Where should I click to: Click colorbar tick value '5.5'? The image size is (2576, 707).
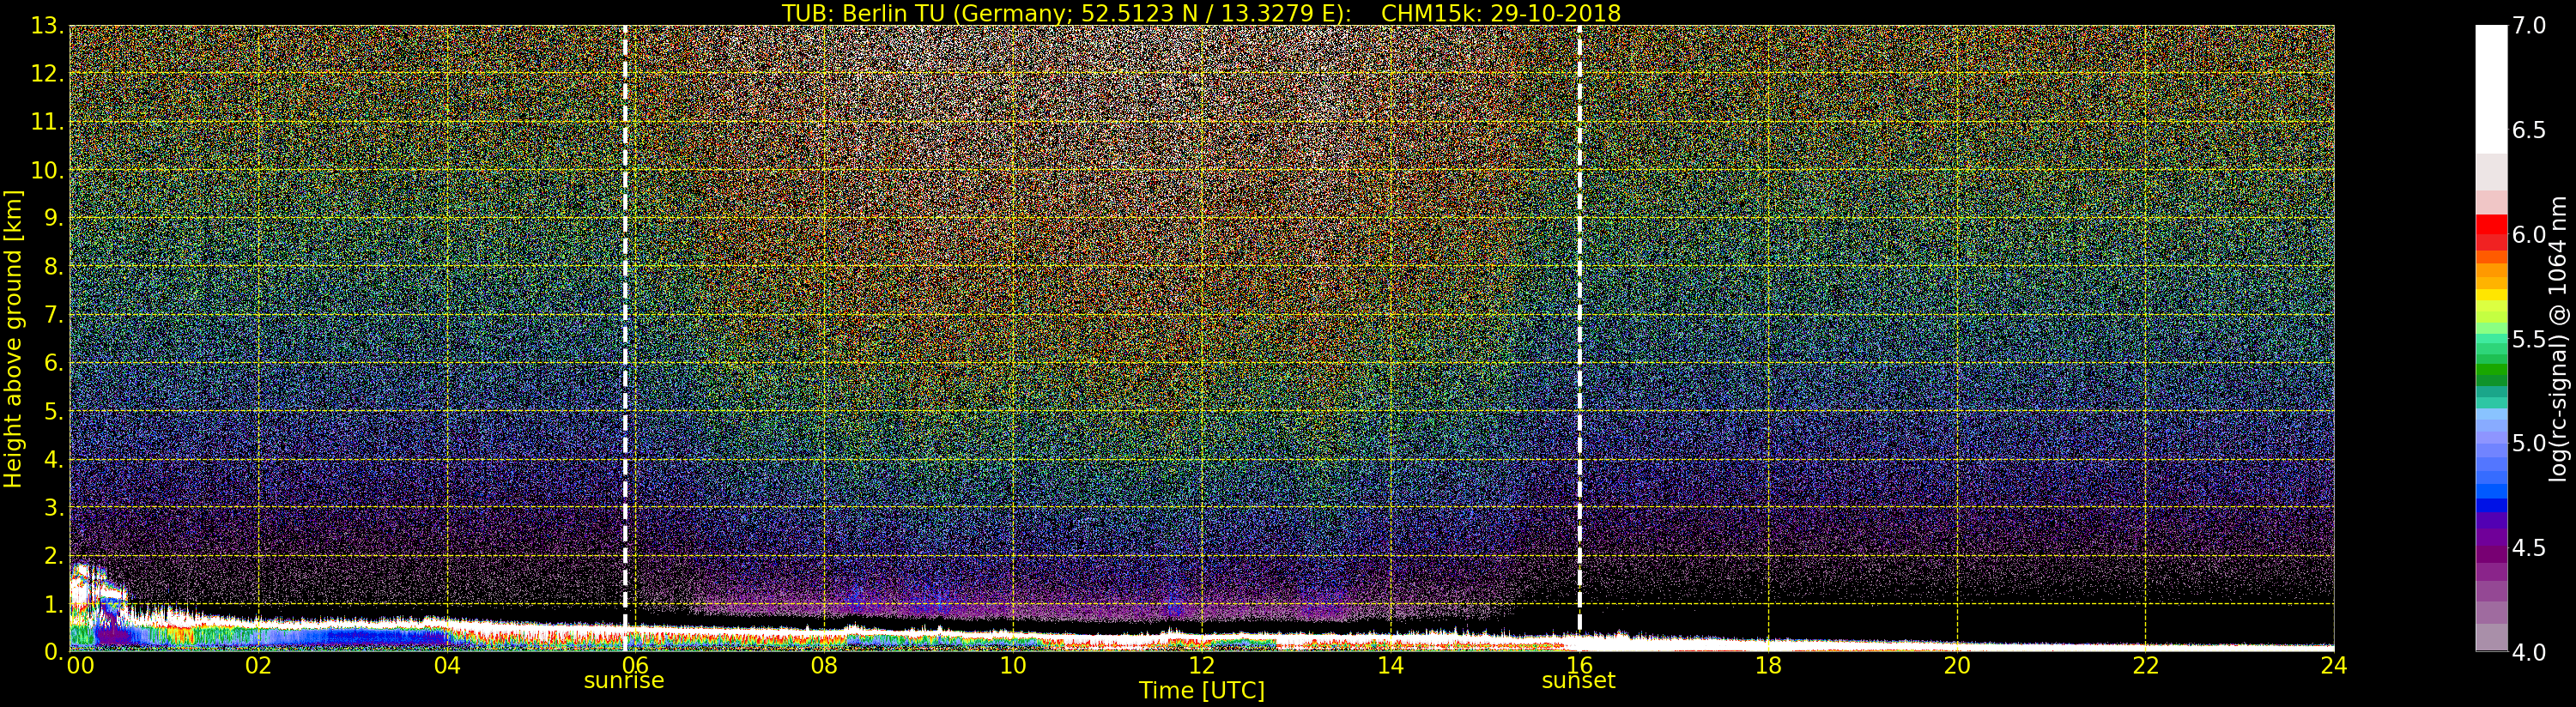[x=2529, y=340]
